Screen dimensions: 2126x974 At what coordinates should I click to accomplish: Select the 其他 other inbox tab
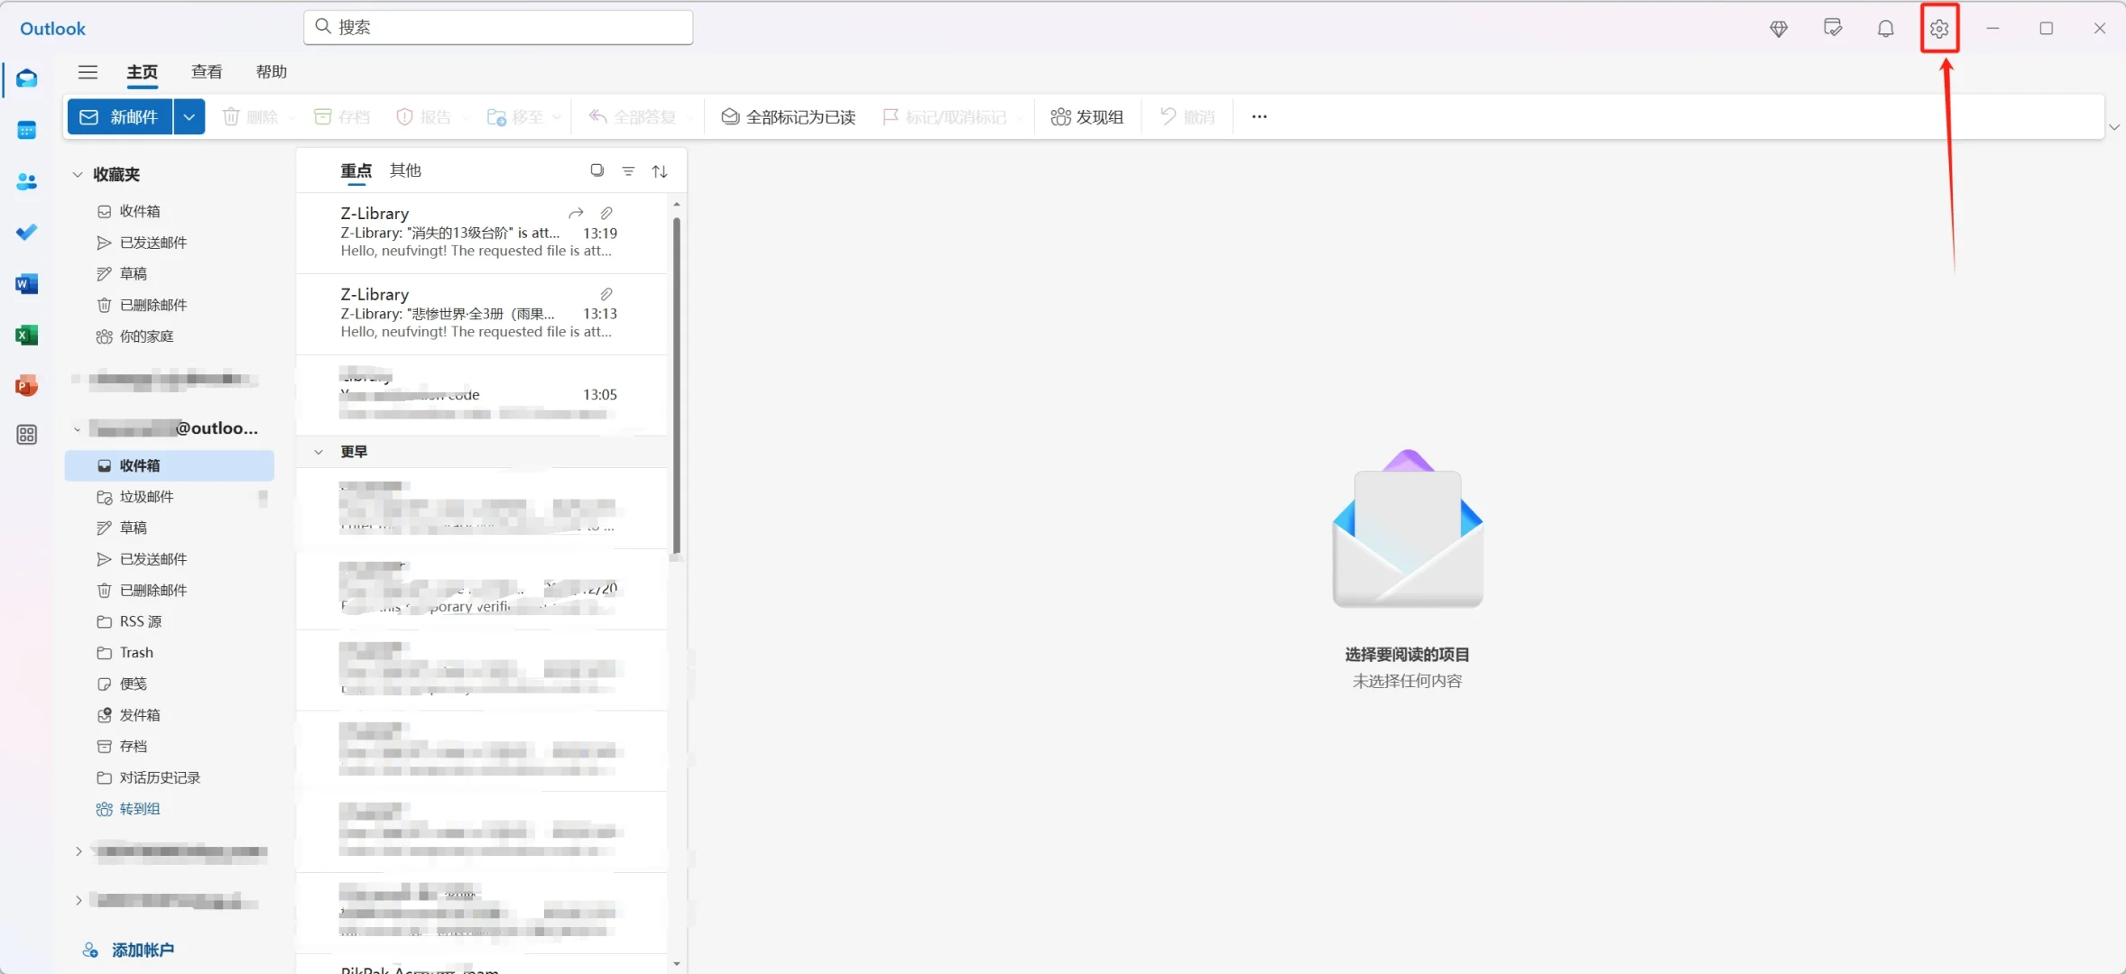(x=405, y=170)
